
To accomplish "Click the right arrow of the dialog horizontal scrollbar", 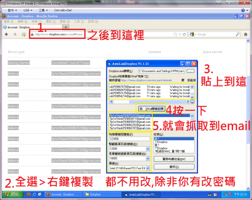I will (x=187, y=101).
